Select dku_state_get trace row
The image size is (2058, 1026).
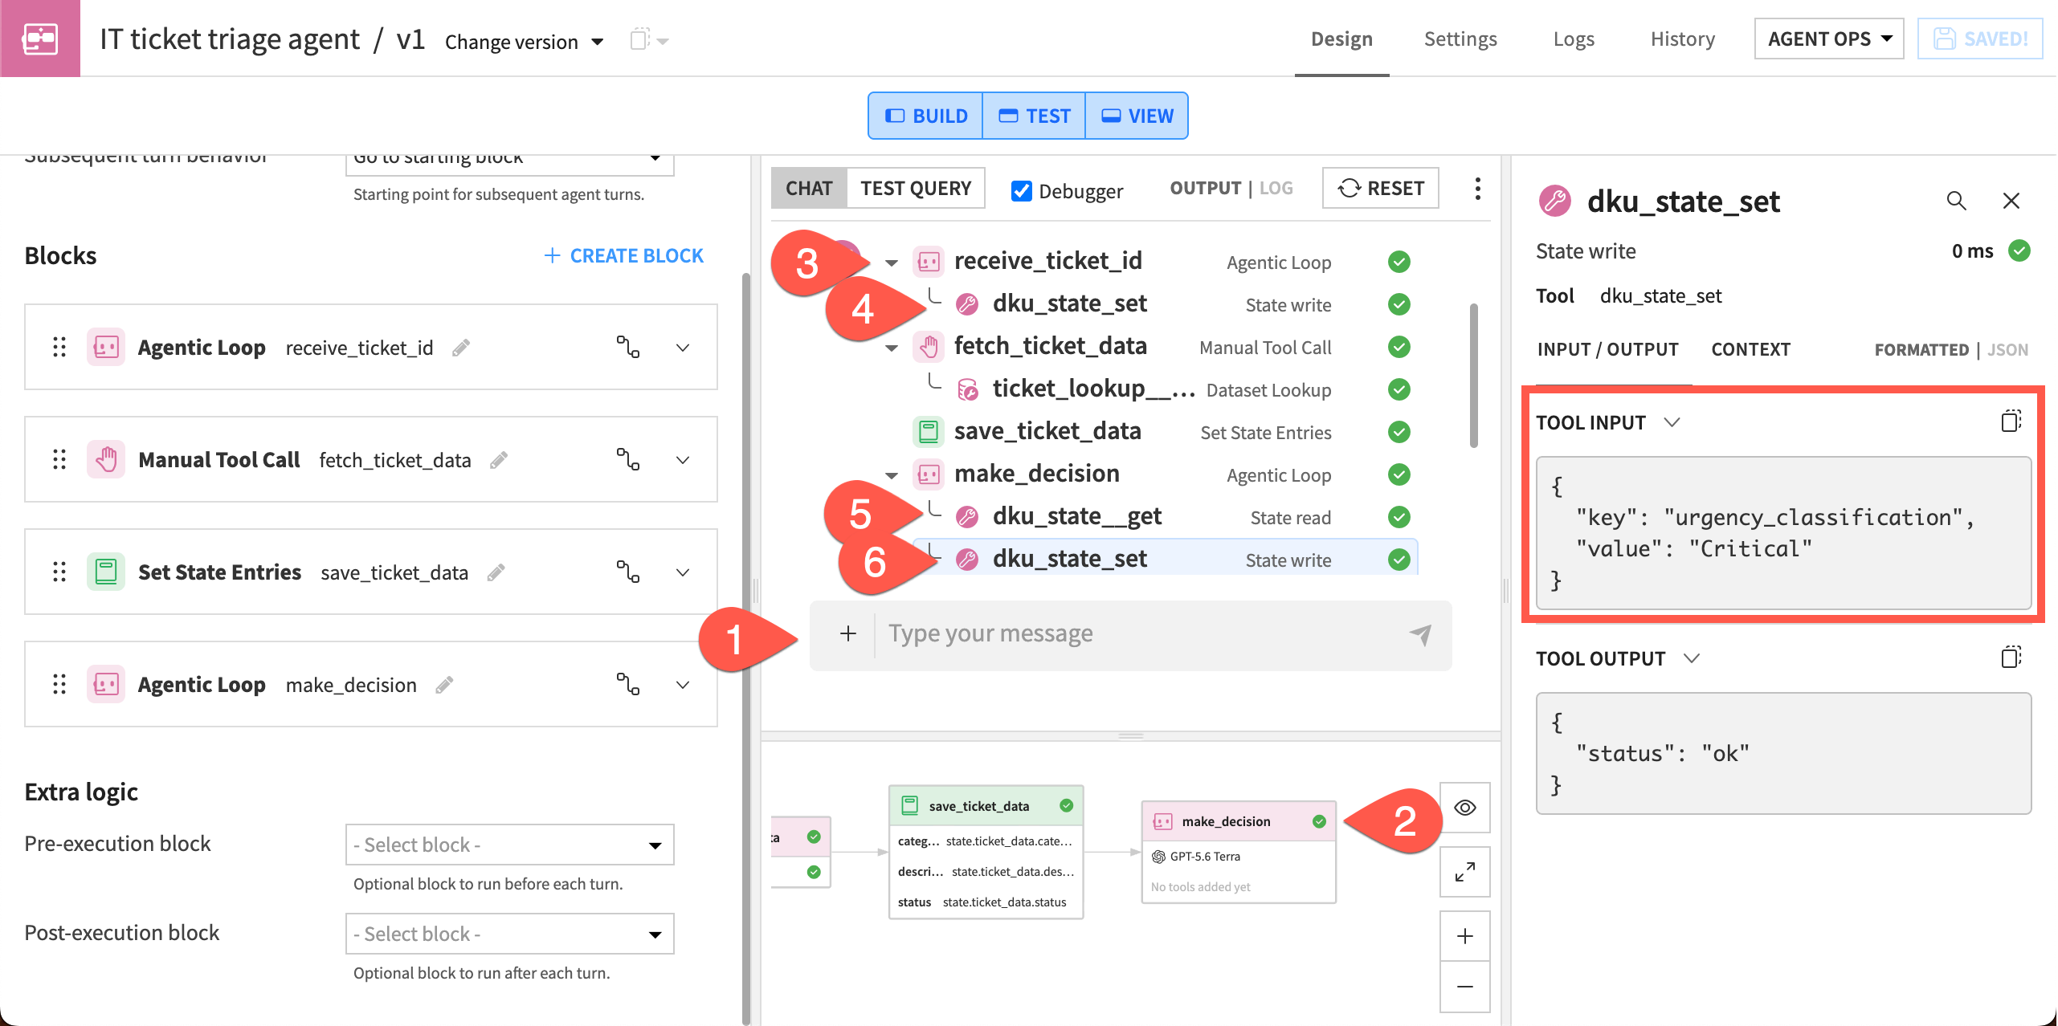[1165, 516]
